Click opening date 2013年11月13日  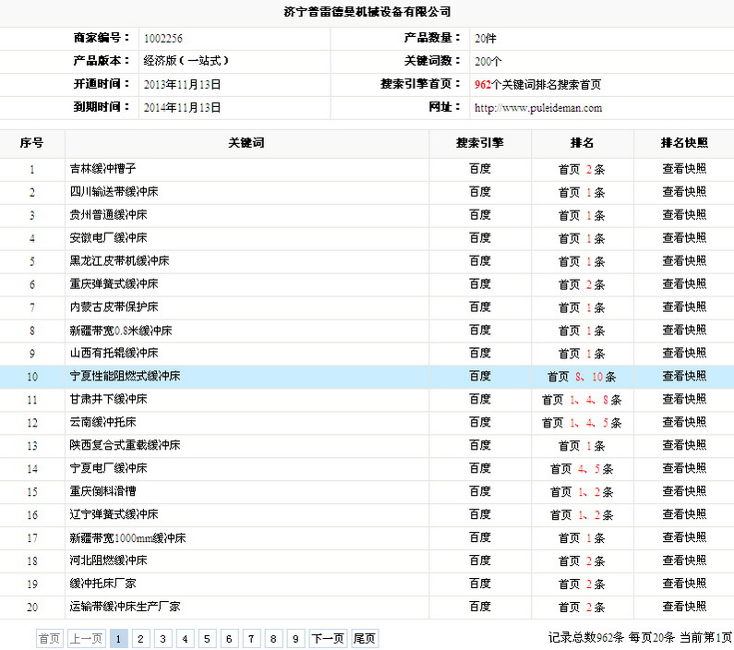182,85
